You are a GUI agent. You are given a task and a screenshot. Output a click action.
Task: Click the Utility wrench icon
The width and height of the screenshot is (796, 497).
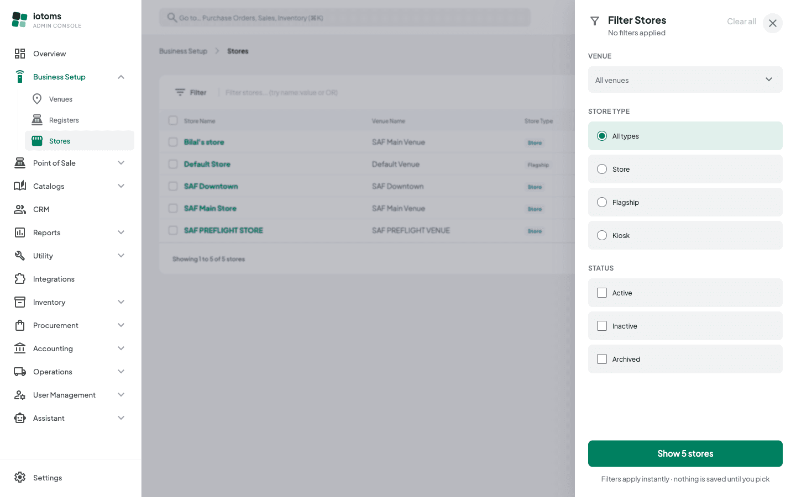(20, 256)
